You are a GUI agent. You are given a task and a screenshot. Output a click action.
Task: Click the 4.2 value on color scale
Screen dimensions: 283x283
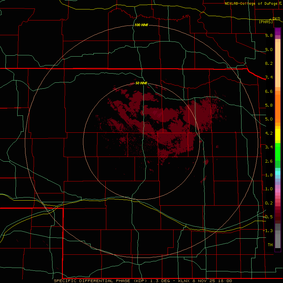coord(269,133)
